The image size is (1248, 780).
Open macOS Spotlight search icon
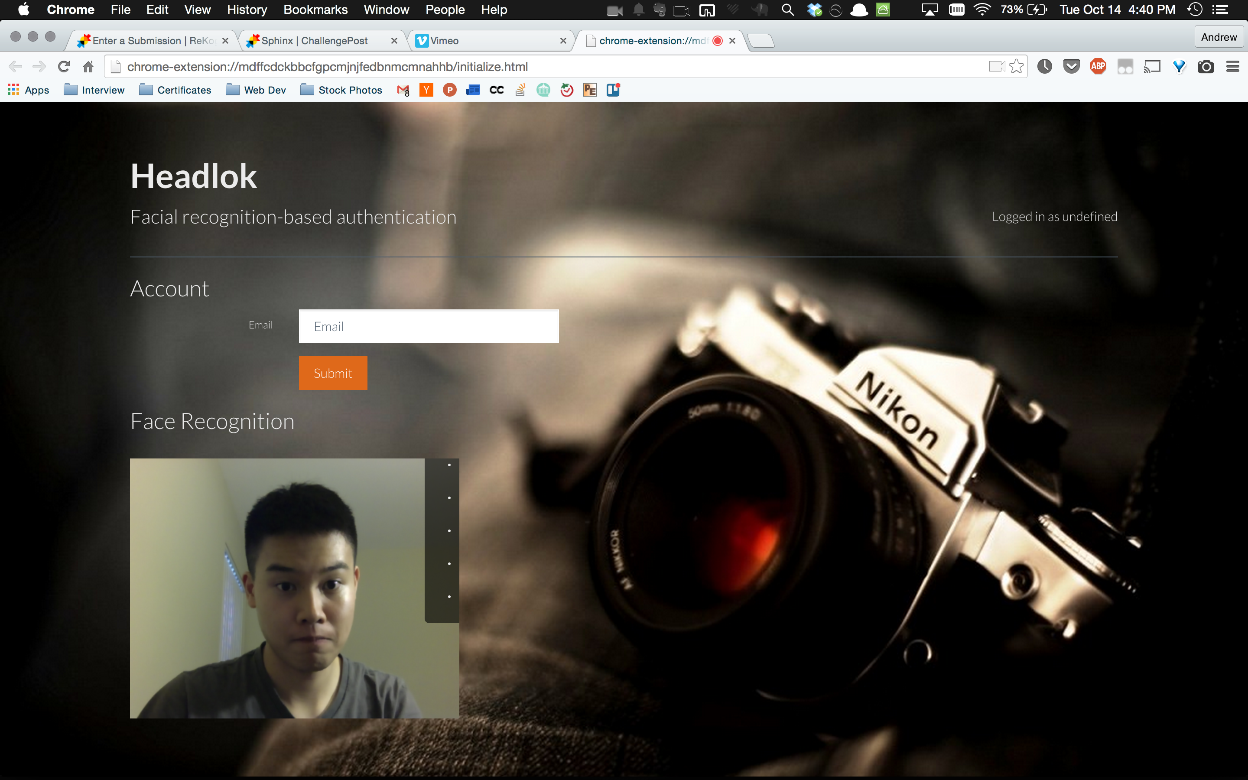[x=787, y=10]
